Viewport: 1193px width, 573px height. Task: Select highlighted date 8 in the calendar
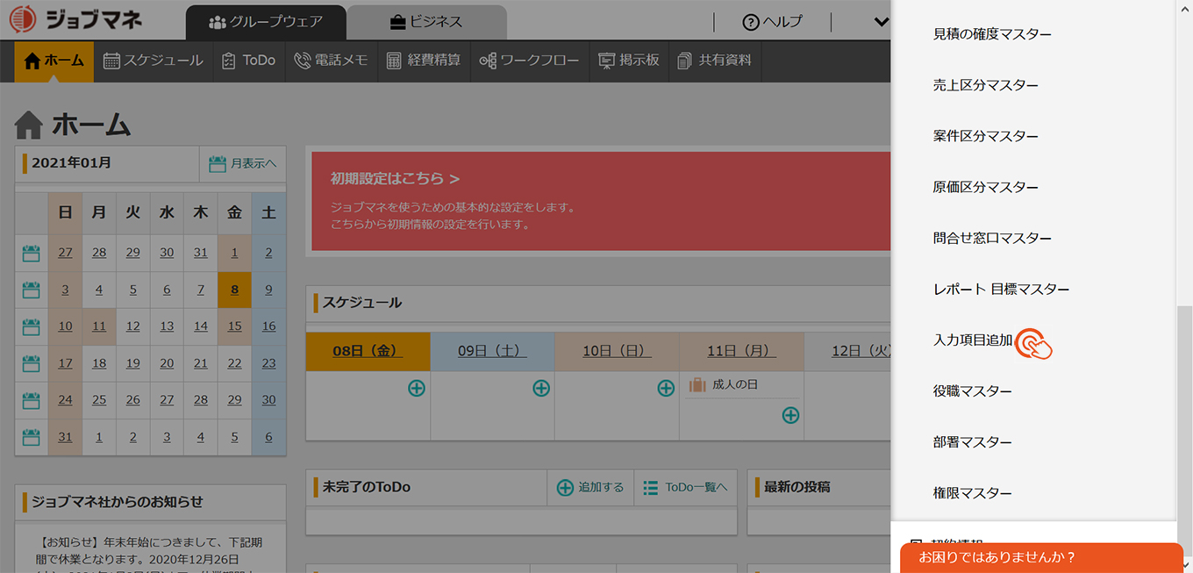(x=234, y=290)
